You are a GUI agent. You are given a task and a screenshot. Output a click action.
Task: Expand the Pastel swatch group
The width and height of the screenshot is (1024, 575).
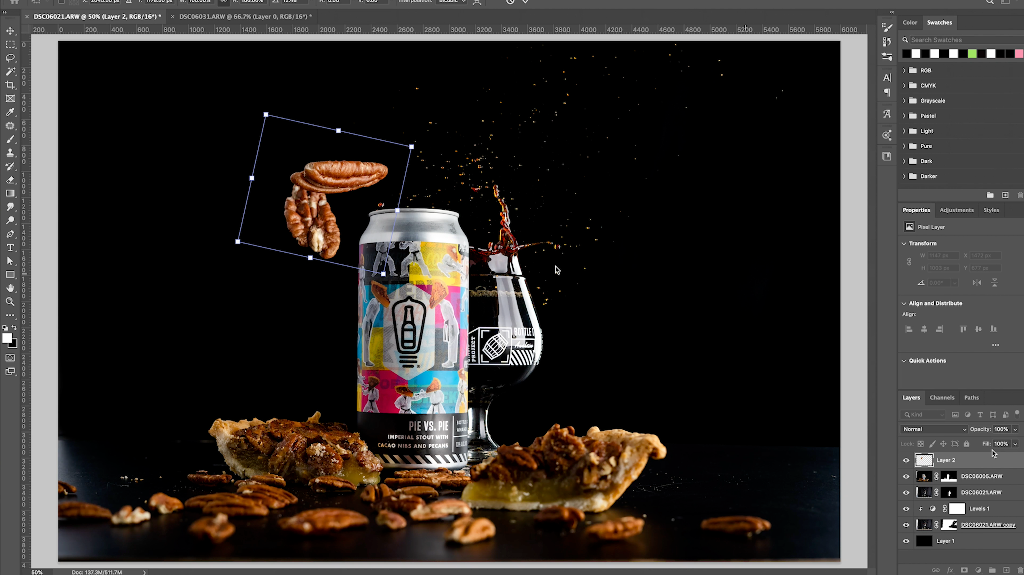[x=904, y=116]
